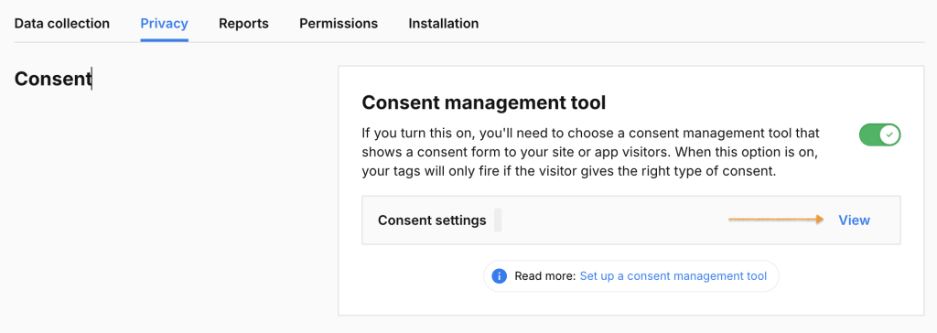This screenshot has width=937, height=333.
Task: Switch to the Reports tab
Action: [x=243, y=23]
